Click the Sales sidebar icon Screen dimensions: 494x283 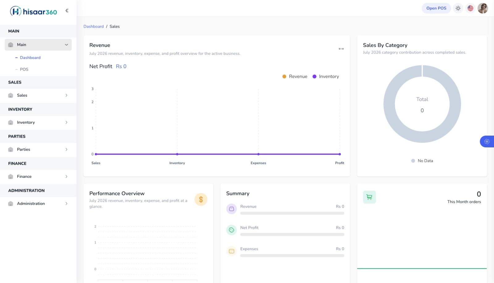click(11, 95)
